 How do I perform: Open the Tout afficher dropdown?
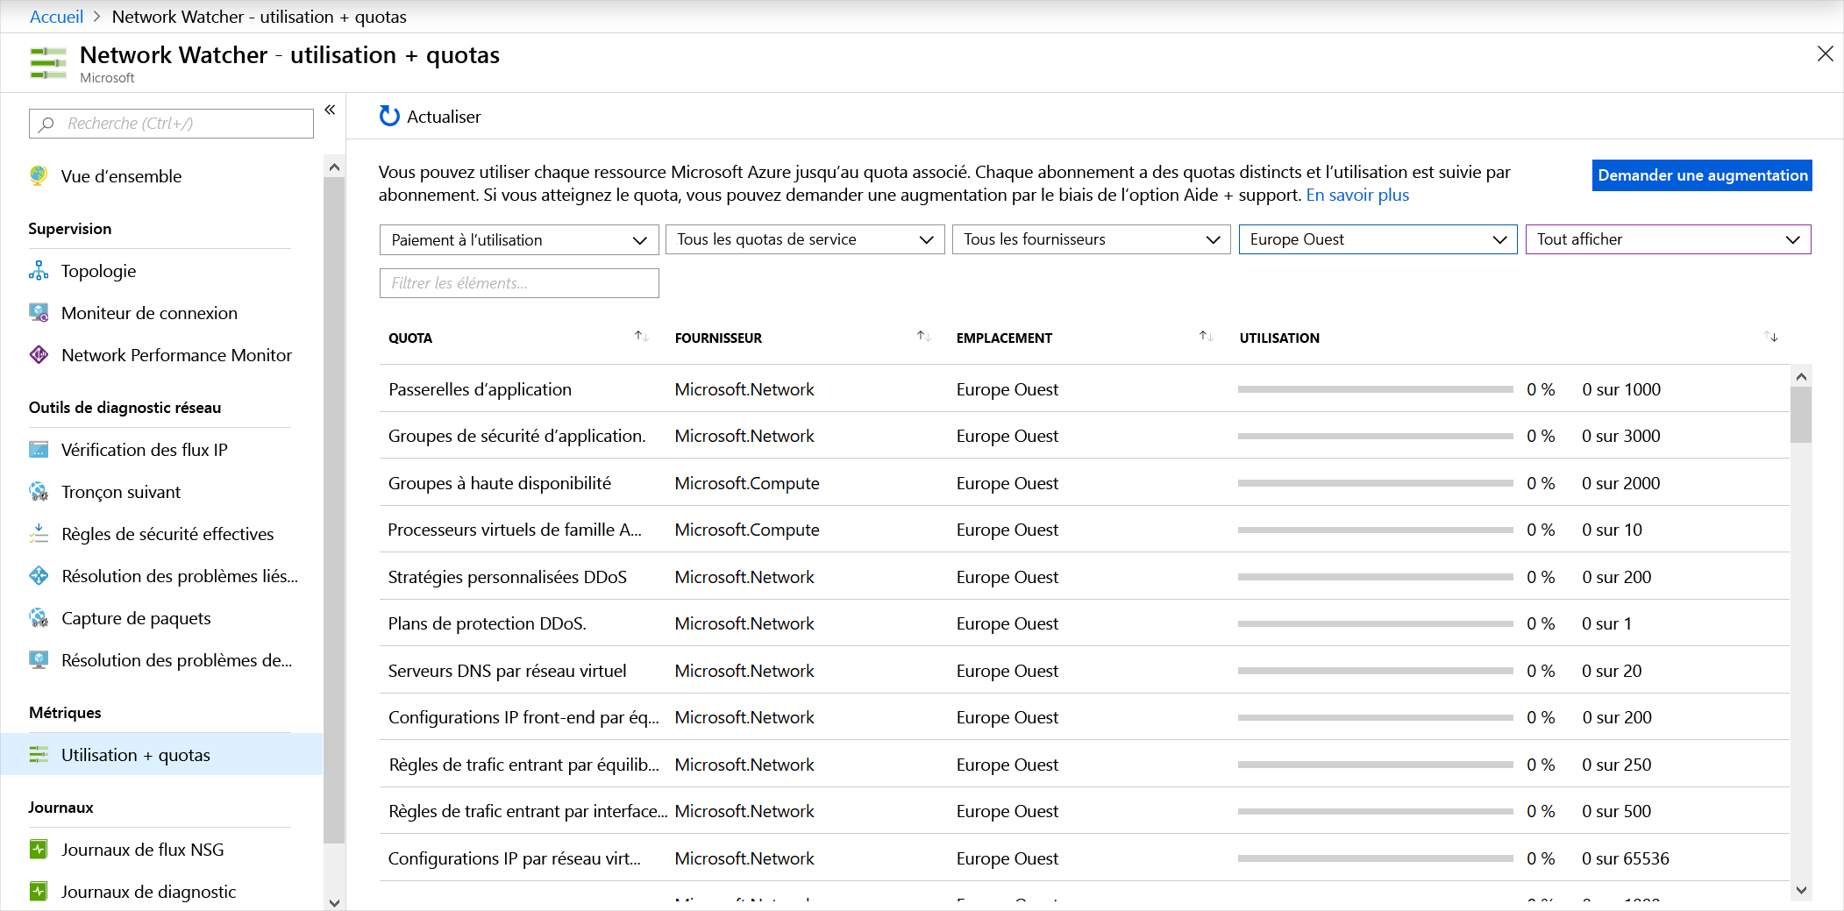tap(1668, 239)
